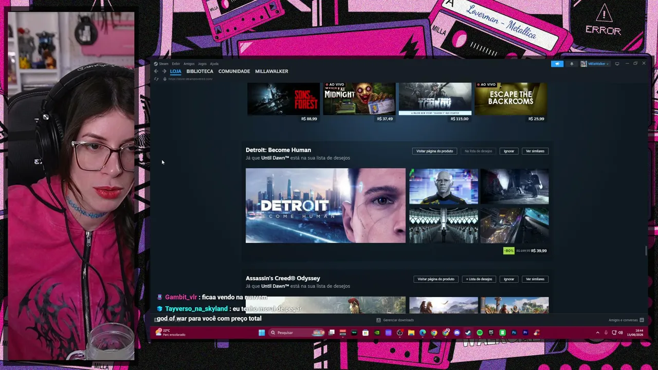Open Amigos e conversas panel
658x370 pixels.
point(626,320)
